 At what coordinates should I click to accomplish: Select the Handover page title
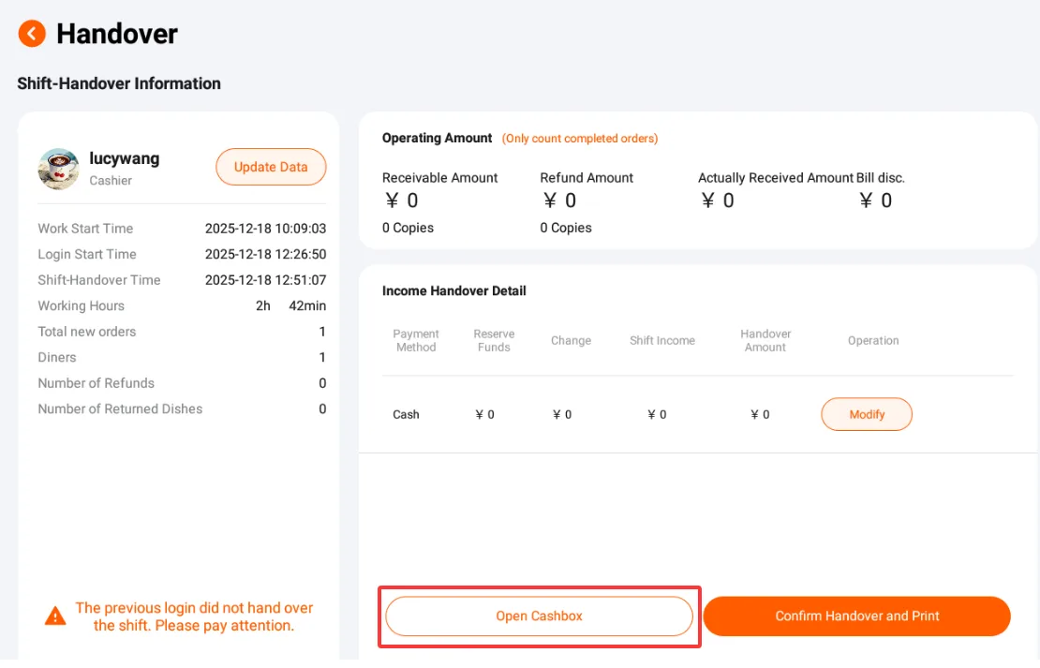pyautogui.click(x=117, y=34)
